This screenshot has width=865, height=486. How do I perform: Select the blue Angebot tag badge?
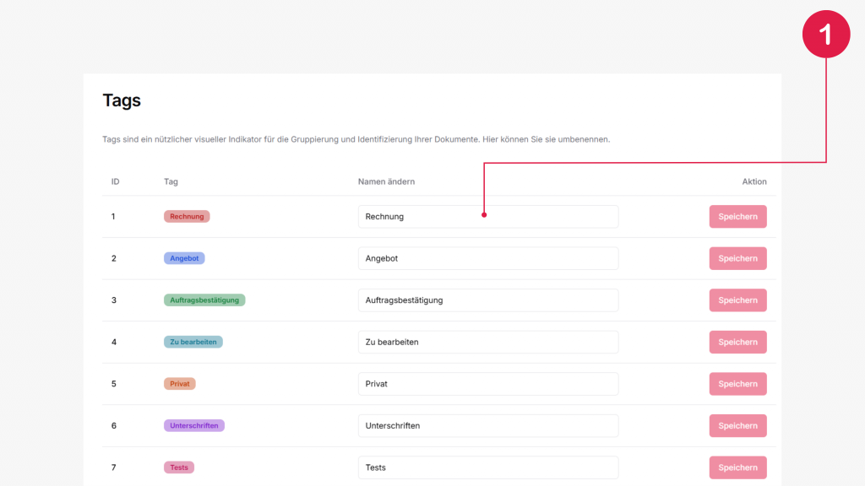(x=184, y=258)
